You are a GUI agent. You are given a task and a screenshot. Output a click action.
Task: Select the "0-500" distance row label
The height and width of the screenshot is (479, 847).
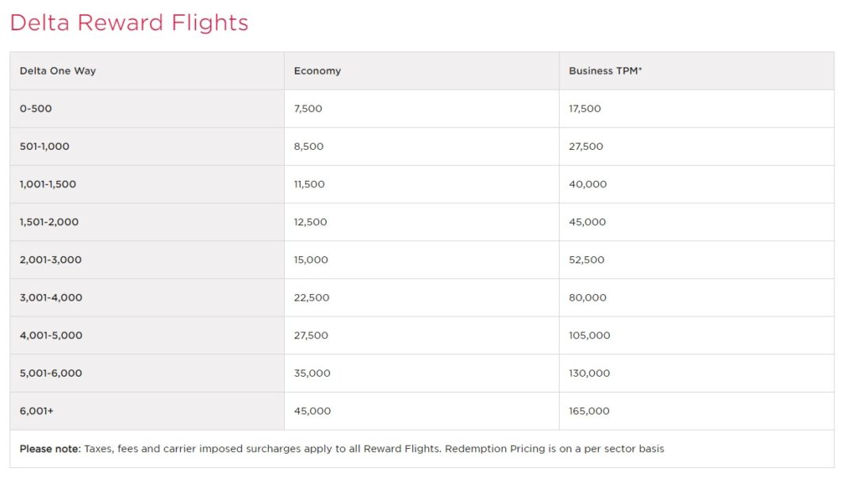coord(36,109)
